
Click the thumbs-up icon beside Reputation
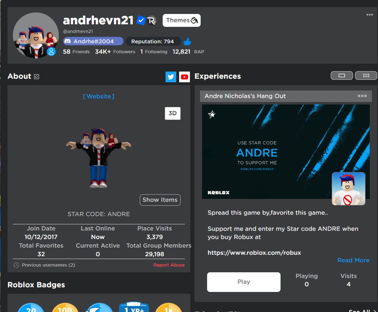click(x=187, y=41)
